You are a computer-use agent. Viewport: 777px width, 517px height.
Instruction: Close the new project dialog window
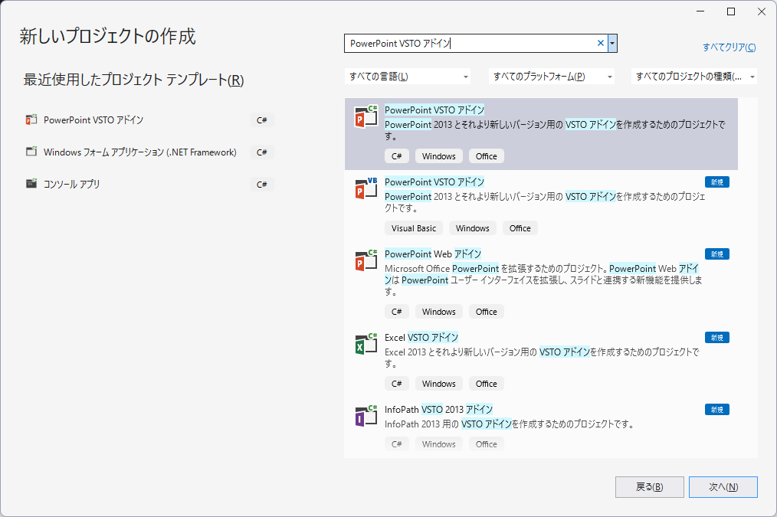(x=762, y=11)
